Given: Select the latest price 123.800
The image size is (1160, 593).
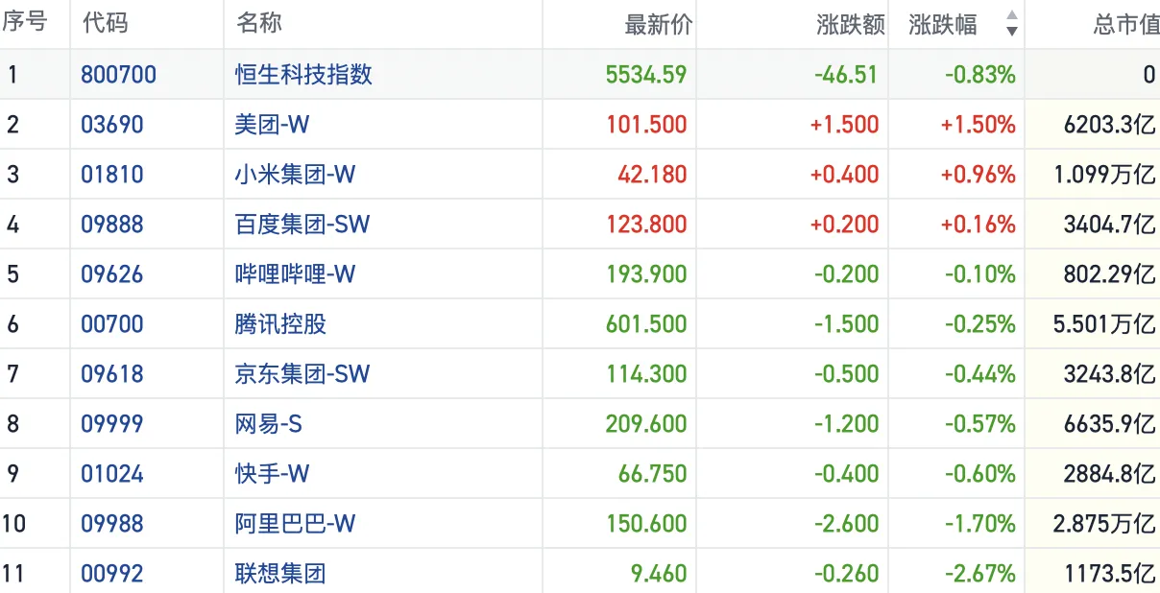Looking at the screenshot, I should coord(646,224).
